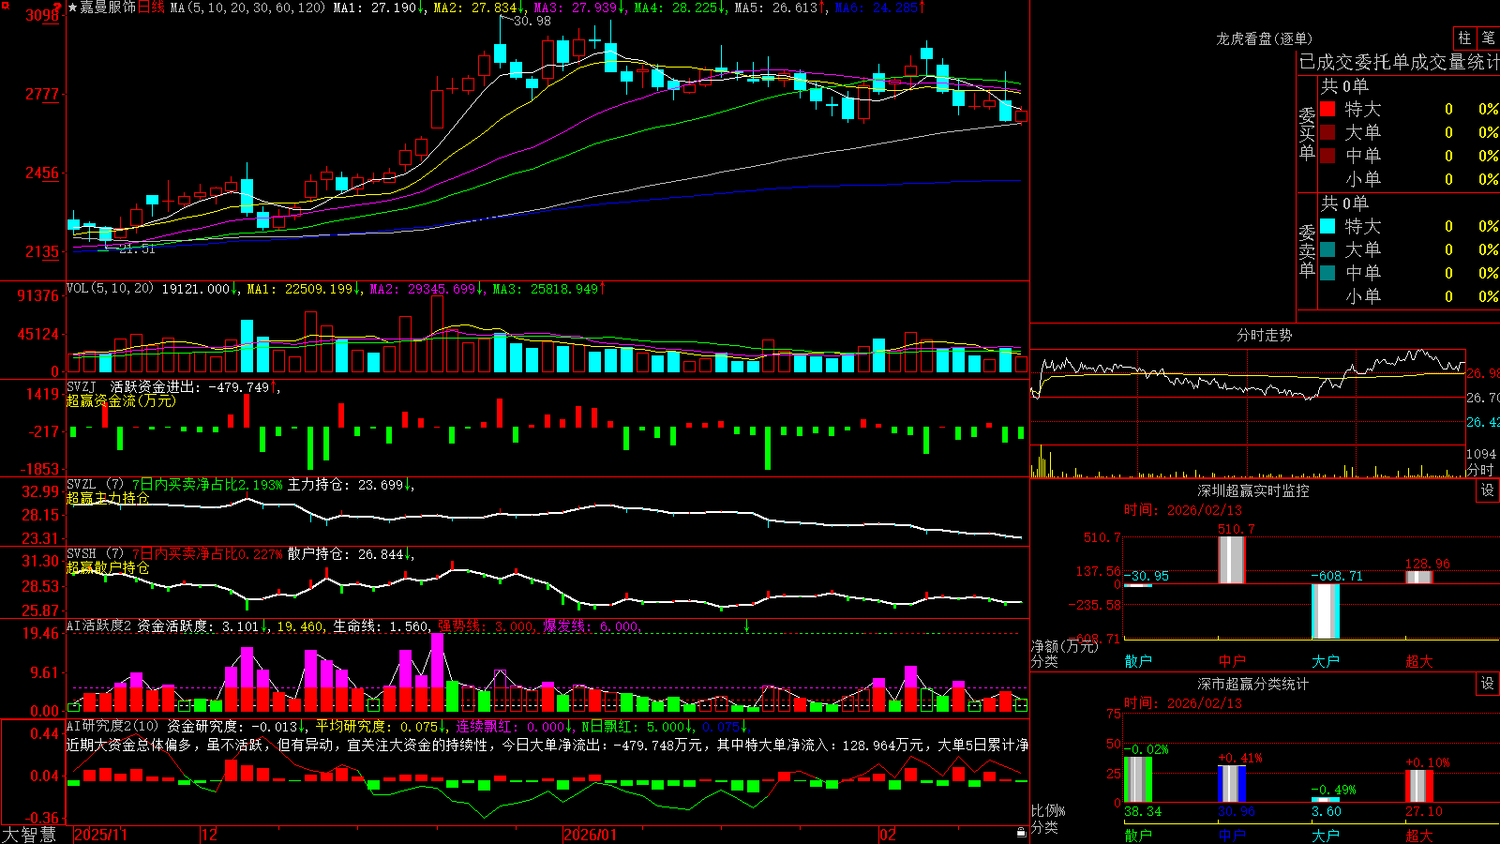Screen dimensions: 1500x844
Task: Click the stock name 嘉曼服饰
Action: pos(108,8)
